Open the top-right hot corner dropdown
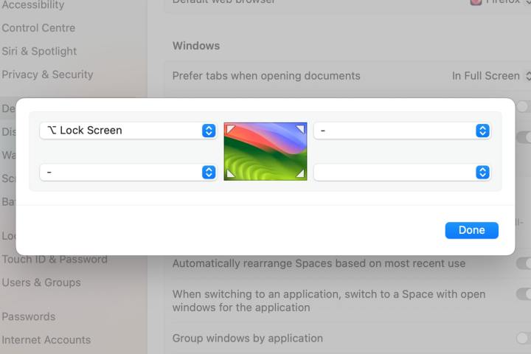This screenshot has height=354, width=531. [x=402, y=131]
